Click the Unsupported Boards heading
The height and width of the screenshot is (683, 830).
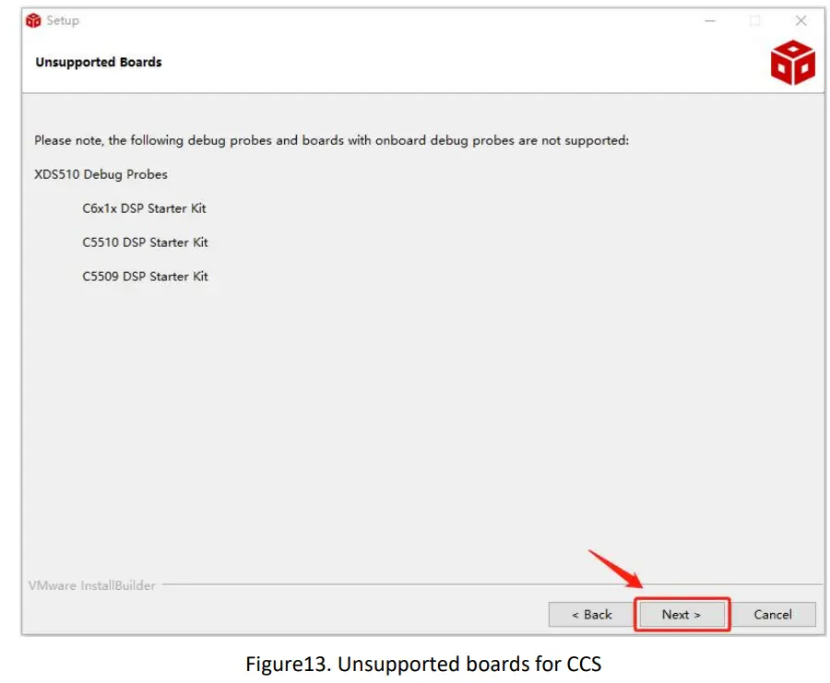99,62
